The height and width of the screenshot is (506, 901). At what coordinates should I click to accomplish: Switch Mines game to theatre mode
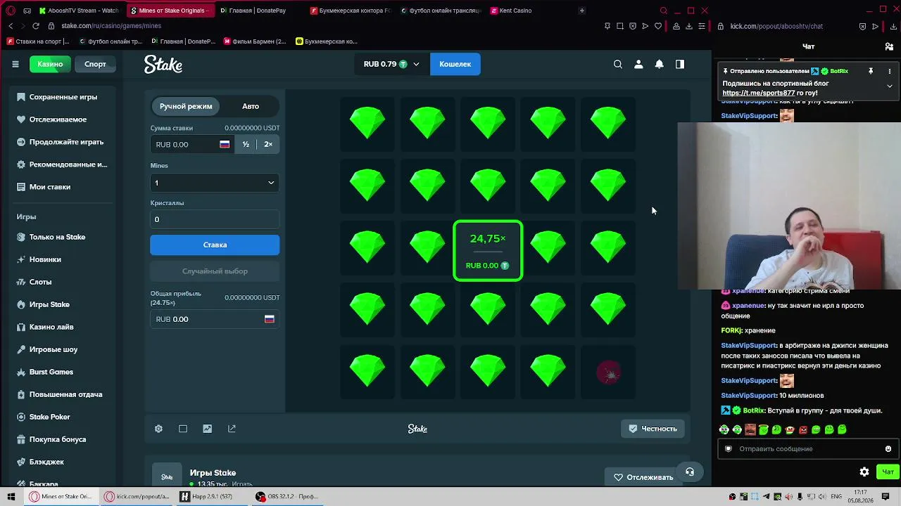[x=183, y=429]
